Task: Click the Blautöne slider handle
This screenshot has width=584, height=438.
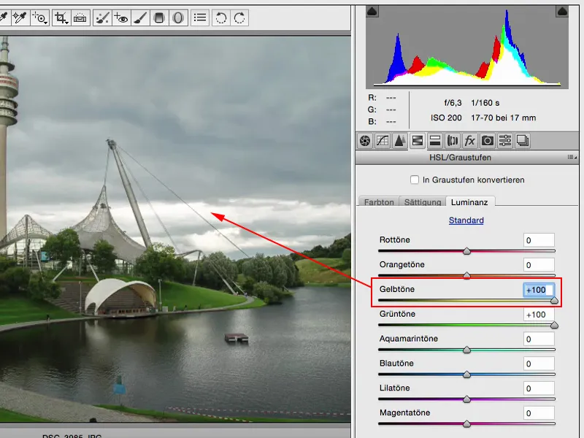Action: (466, 374)
